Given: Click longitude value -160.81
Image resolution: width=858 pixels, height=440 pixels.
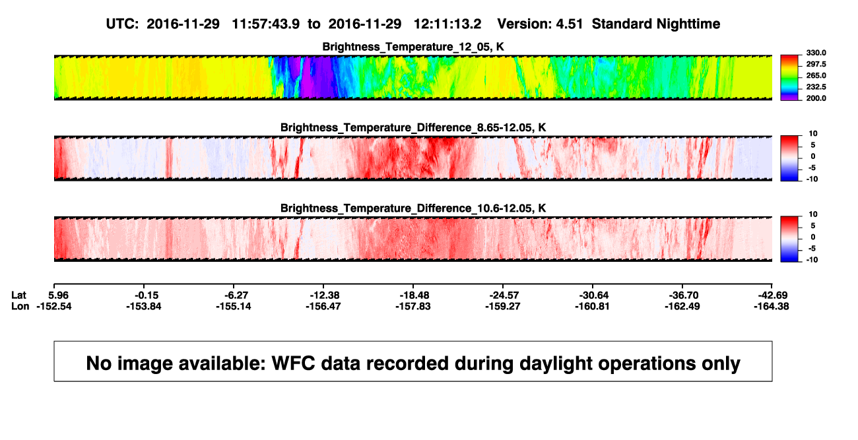Looking at the screenshot, I should [x=593, y=306].
